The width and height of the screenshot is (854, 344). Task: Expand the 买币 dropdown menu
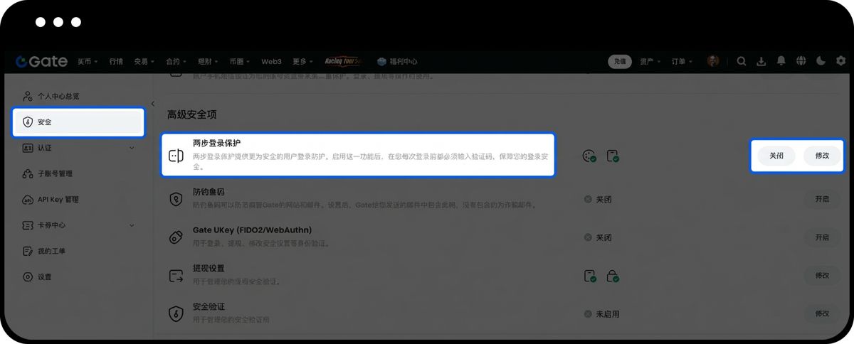pos(88,61)
